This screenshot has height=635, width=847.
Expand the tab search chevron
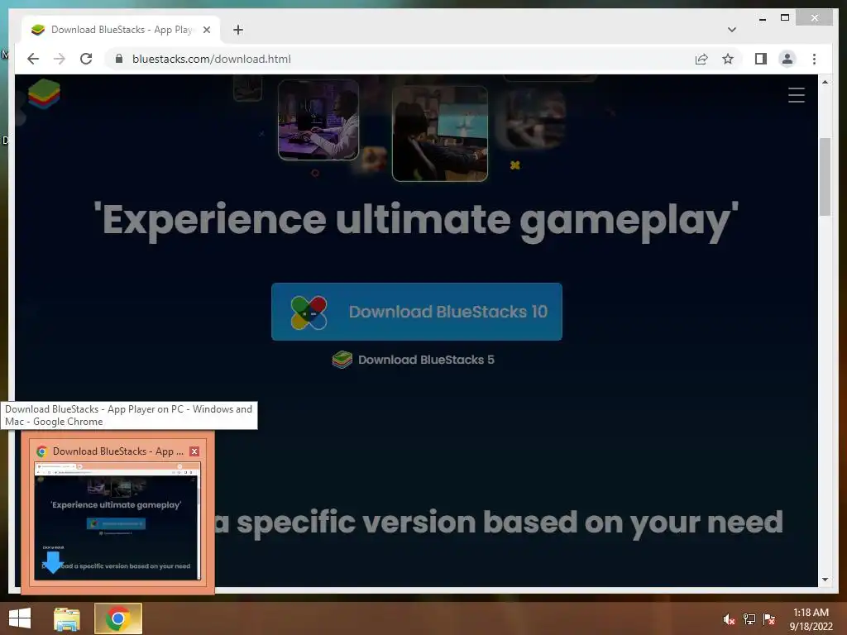pyautogui.click(x=731, y=30)
